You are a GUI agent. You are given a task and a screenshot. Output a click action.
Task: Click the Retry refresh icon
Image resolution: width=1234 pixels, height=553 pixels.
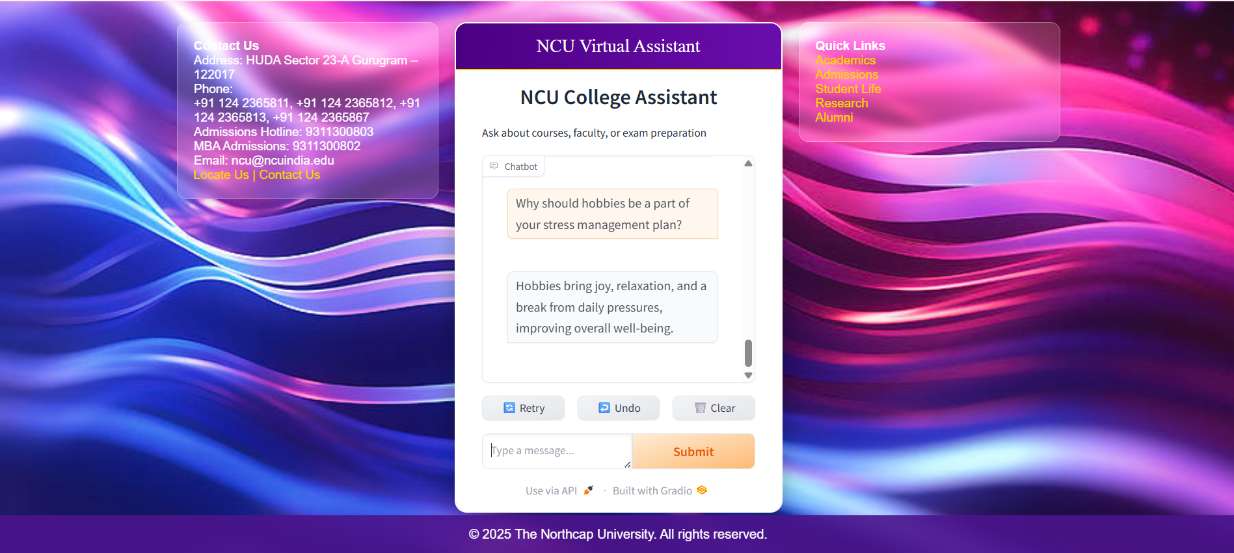tap(509, 408)
